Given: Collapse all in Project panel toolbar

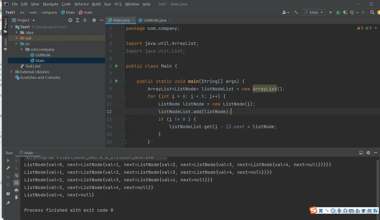Looking at the screenshot, I should 85,20.
